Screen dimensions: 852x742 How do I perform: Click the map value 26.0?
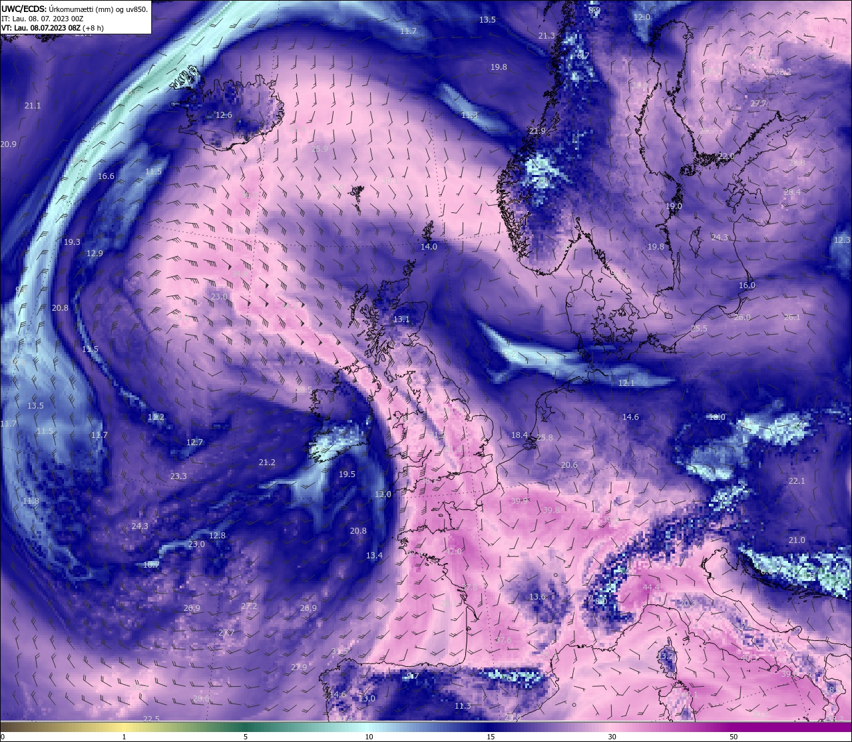click(742, 317)
